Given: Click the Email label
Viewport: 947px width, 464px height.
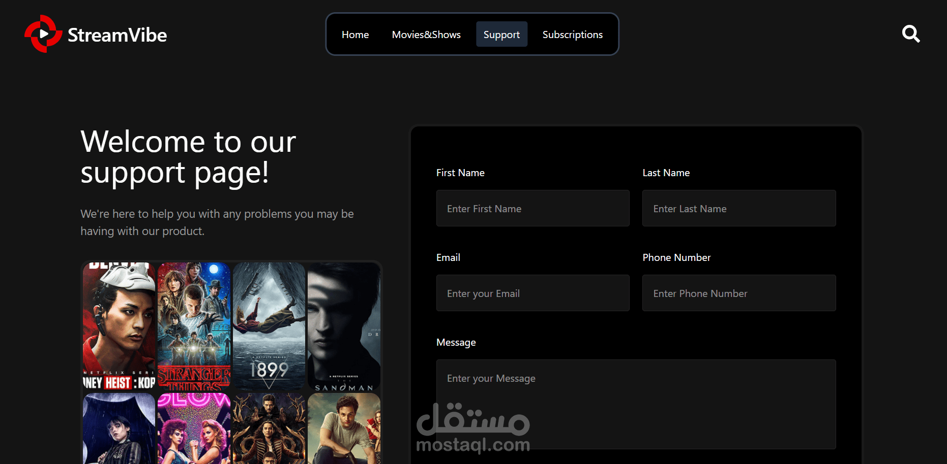Looking at the screenshot, I should point(448,257).
